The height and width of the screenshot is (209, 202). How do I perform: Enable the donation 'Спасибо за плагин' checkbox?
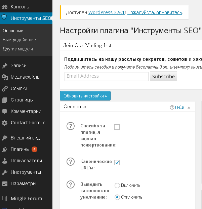pyautogui.click(x=117, y=127)
